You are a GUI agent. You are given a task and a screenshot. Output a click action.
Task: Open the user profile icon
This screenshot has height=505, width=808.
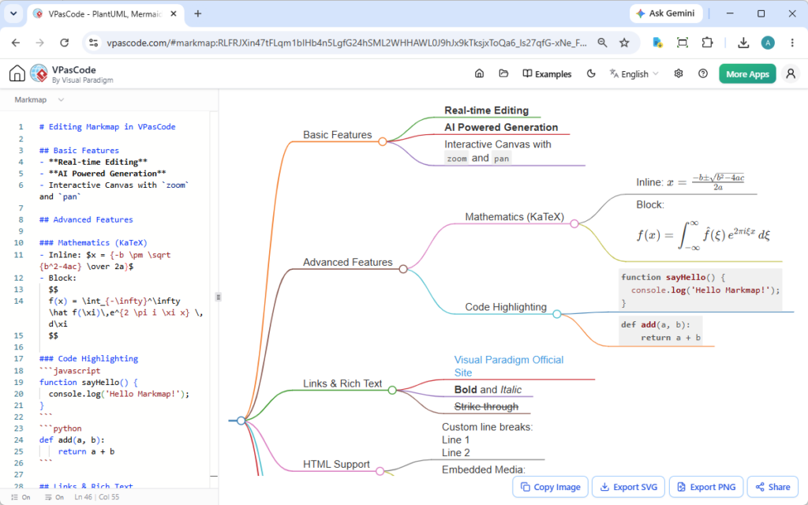791,73
